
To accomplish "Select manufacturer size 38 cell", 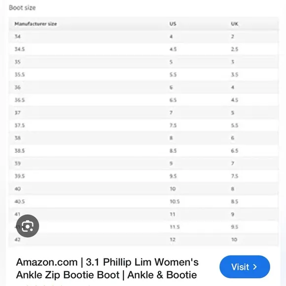I will point(18,138).
